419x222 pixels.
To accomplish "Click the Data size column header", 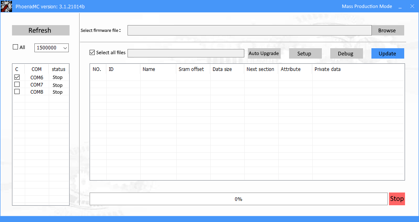I will tap(222, 69).
